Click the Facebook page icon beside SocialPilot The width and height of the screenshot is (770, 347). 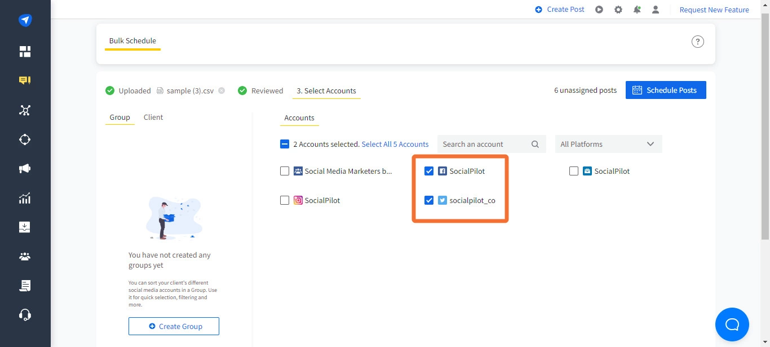pyautogui.click(x=442, y=171)
